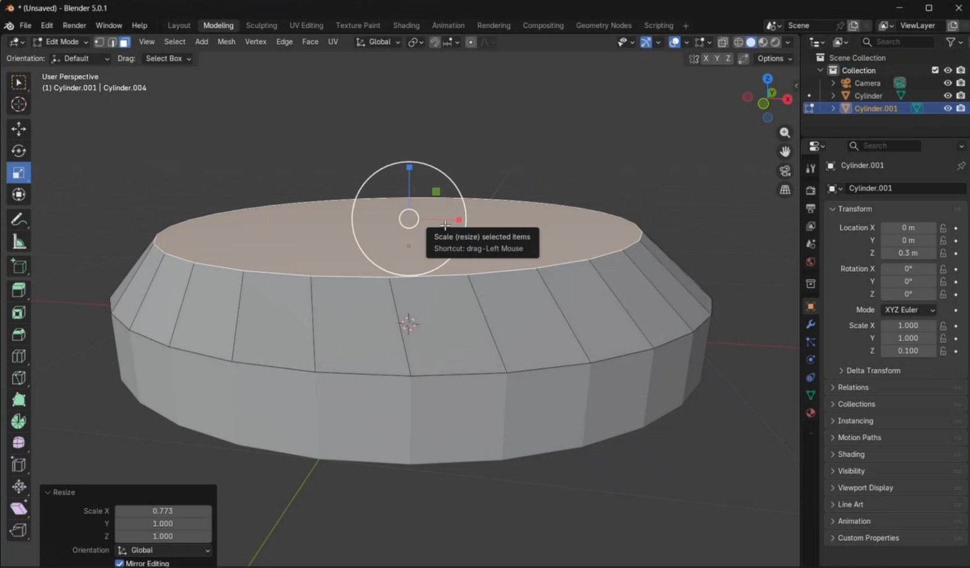The width and height of the screenshot is (970, 568).
Task: Open the Mesh menu
Action: [x=226, y=42]
